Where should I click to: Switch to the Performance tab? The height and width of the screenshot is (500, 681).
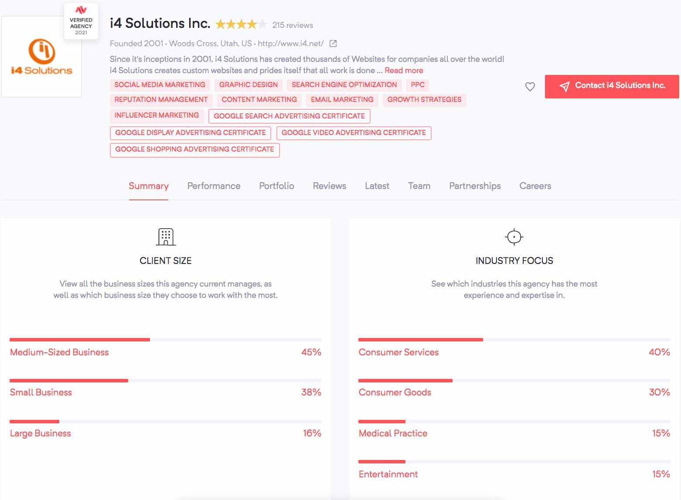[x=214, y=186]
